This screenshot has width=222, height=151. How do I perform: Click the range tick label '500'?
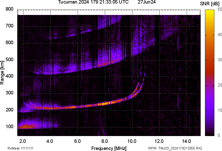click(x=9, y=59)
